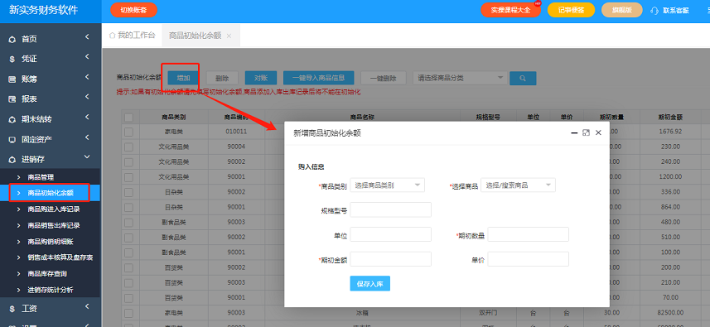Open 进销存统计分析 submenu item
The width and height of the screenshot is (710, 327).
(x=51, y=290)
